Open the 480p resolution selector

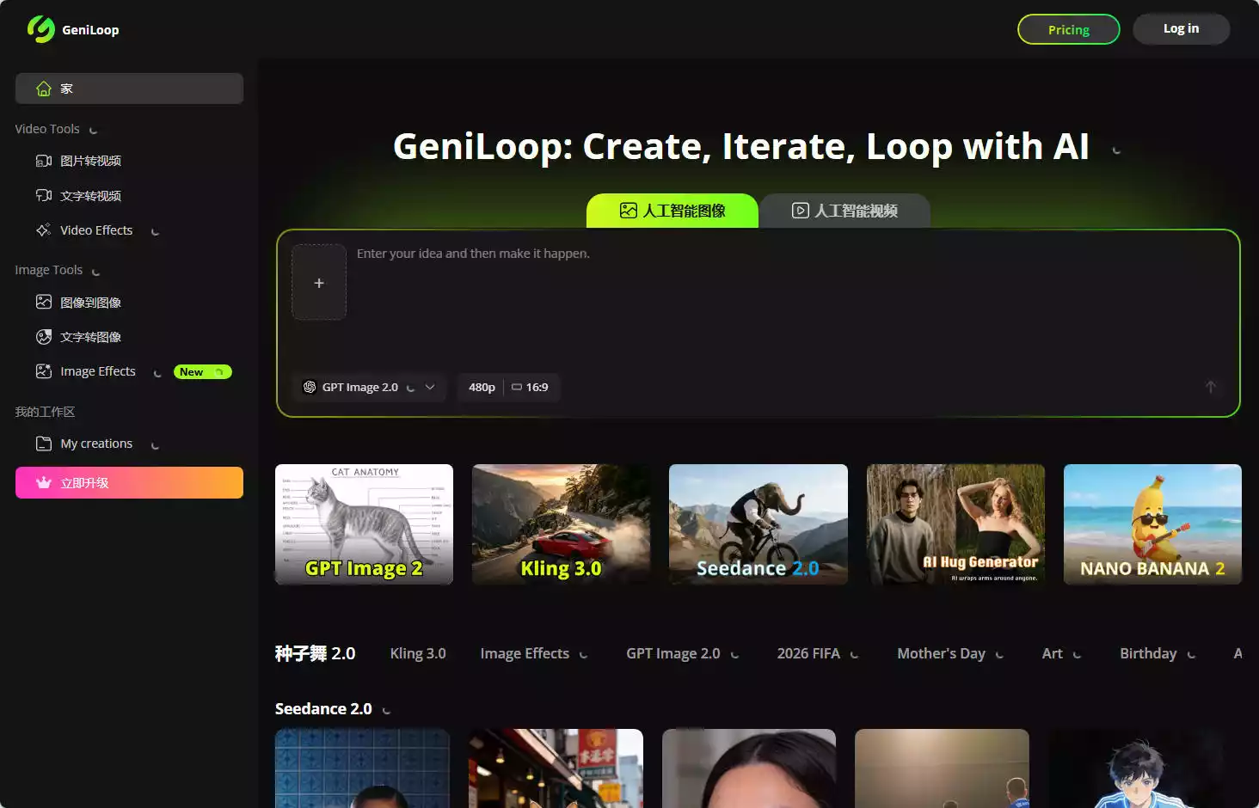482,387
